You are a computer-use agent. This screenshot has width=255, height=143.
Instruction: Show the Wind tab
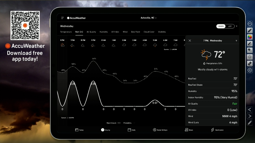tap(125, 32)
